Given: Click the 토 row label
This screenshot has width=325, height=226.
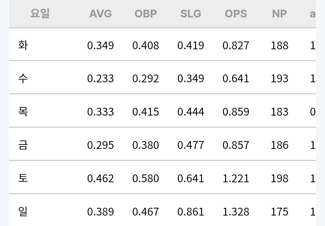Looking at the screenshot, I should [23, 178].
